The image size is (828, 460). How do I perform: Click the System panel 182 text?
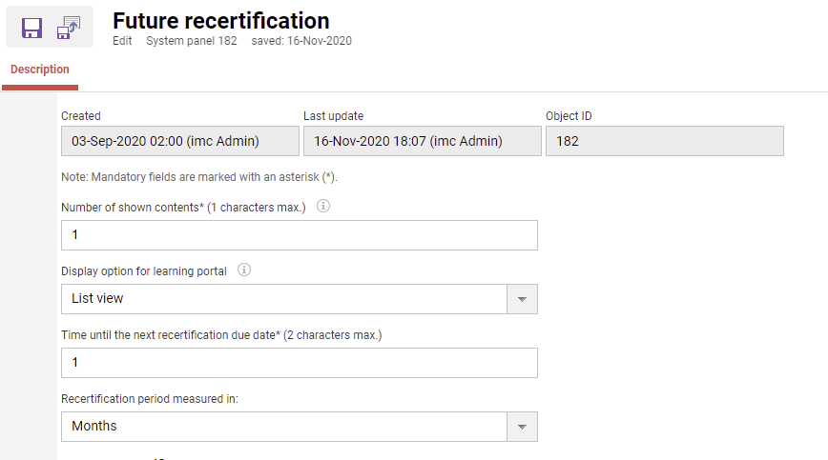click(191, 41)
